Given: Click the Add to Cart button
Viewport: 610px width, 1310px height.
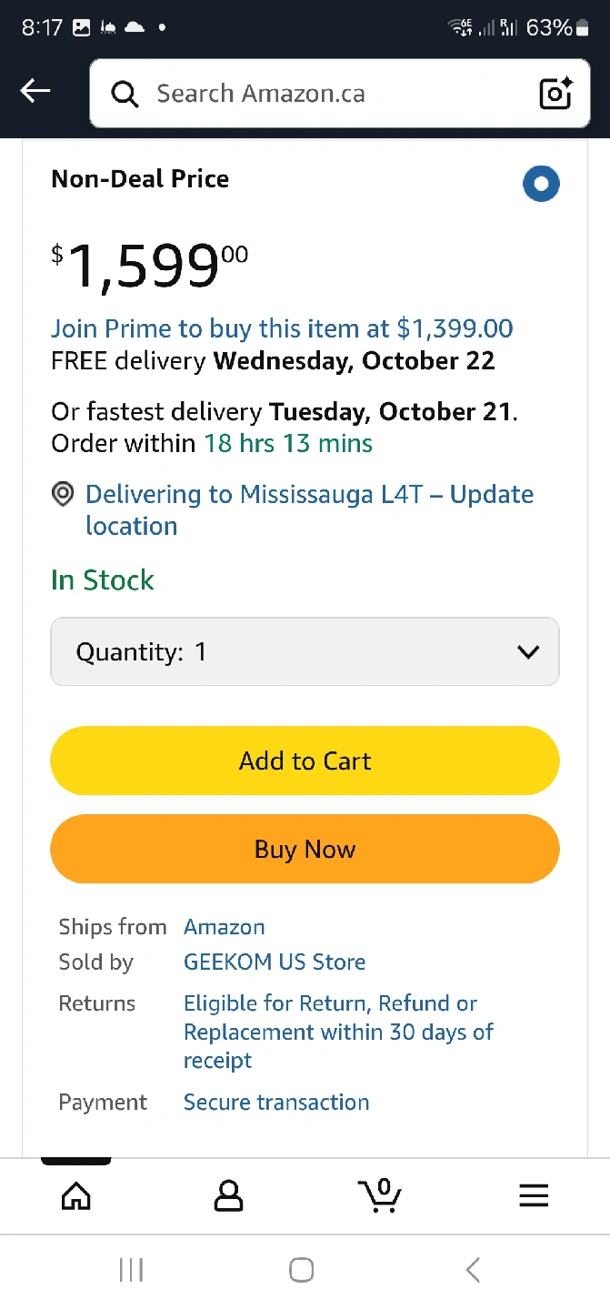Looking at the screenshot, I should (x=305, y=761).
